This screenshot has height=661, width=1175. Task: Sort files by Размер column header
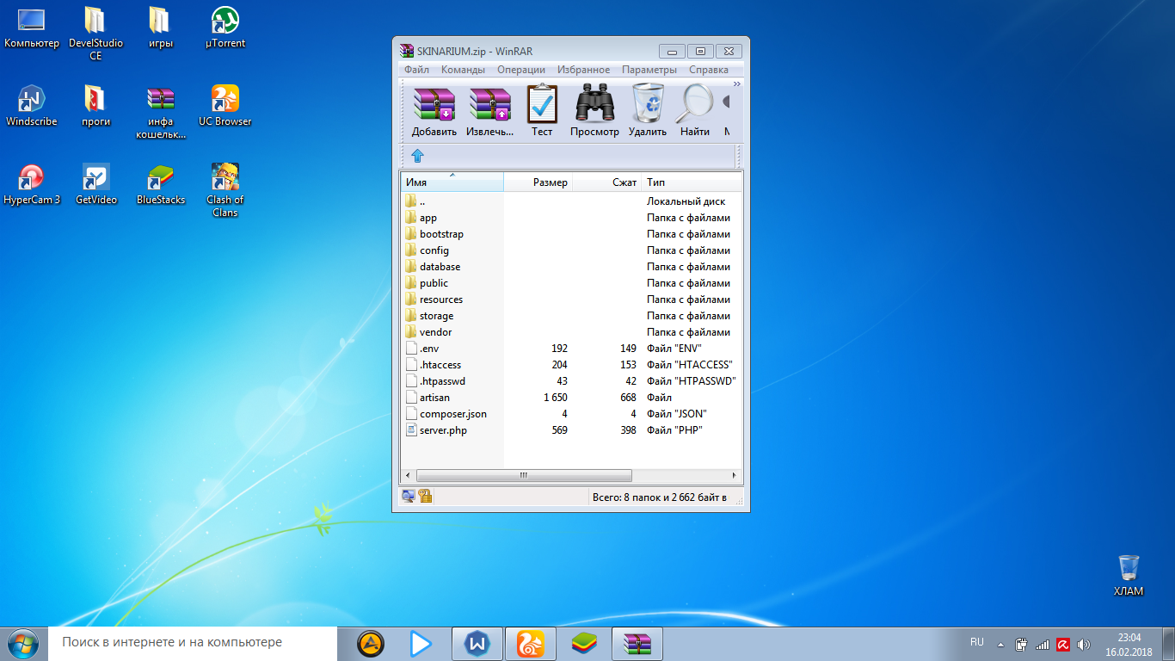[538, 182]
